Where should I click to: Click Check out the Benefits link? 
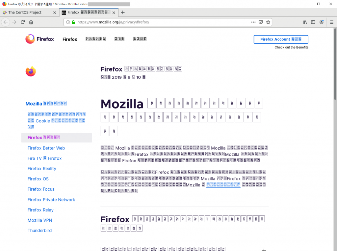(291, 47)
